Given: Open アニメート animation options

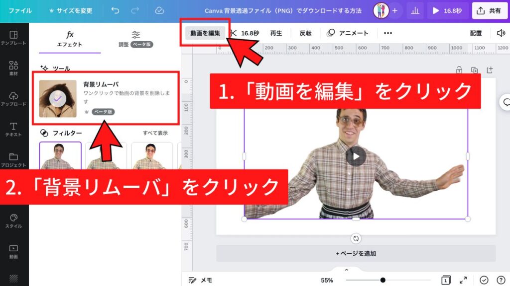Looking at the screenshot, I should pos(347,33).
